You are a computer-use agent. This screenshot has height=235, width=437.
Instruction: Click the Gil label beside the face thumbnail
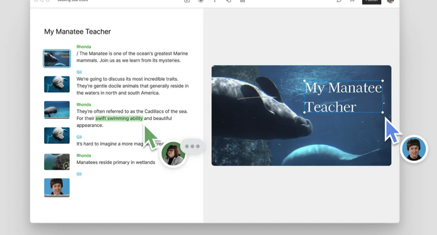[79, 174]
